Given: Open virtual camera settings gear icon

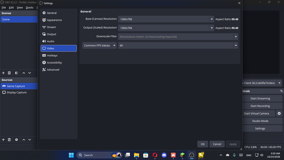Looking at the screenshot, I should [x=279, y=113].
